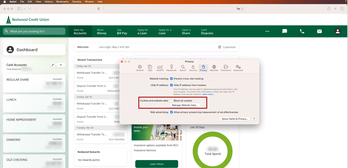Click the Redwood Credit Union logo
The width and height of the screenshot is (348, 168).
28,20
